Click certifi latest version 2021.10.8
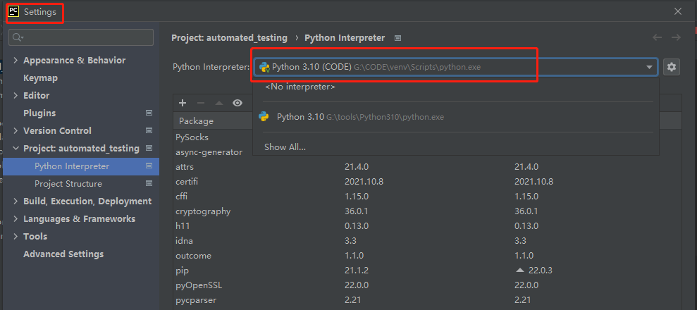Viewport: 697px width, 310px height. (x=534, y=182)
